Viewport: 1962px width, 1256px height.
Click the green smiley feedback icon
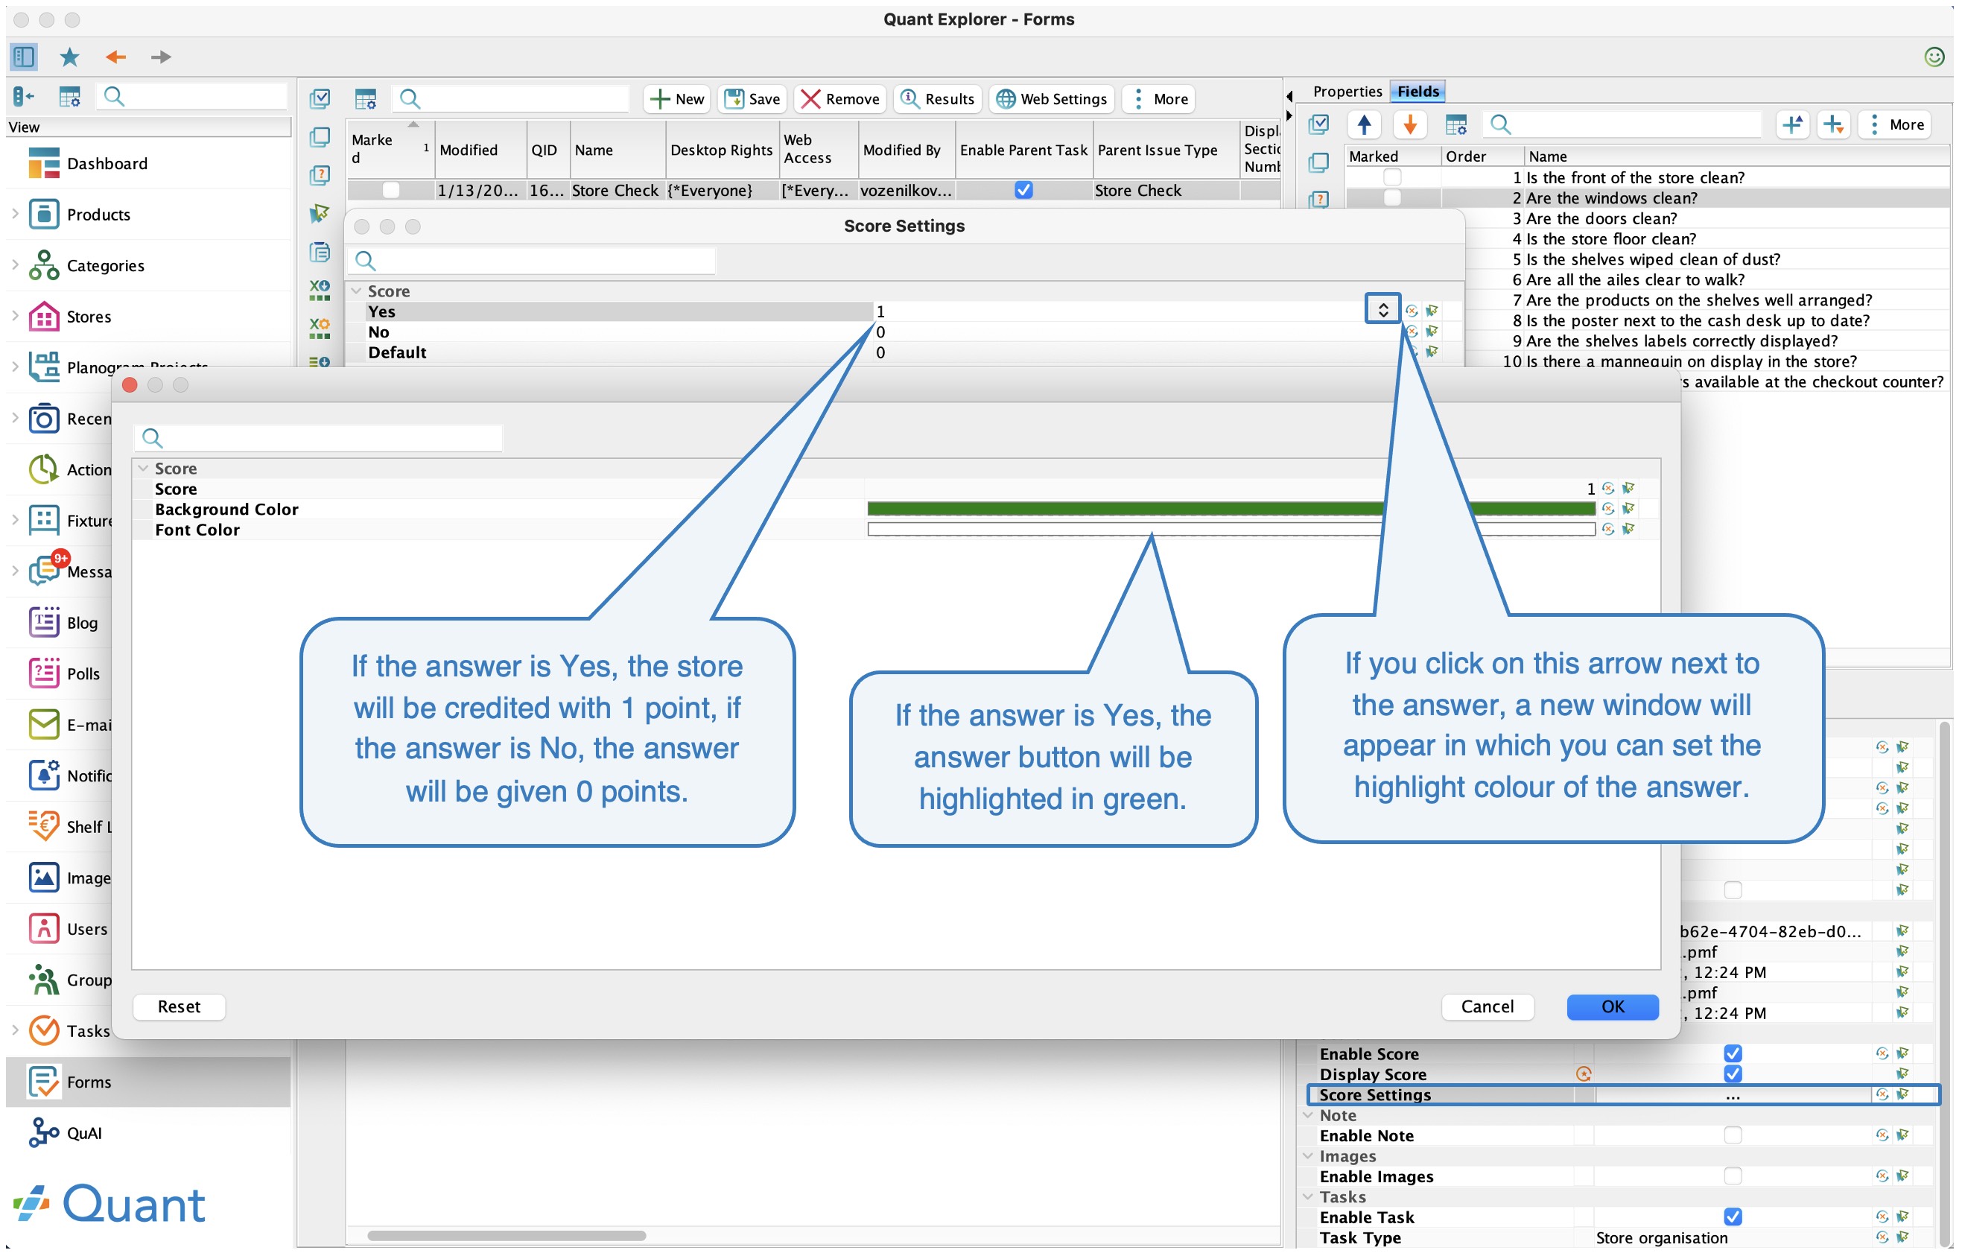pyautogui.click(x=1934, y=57)
